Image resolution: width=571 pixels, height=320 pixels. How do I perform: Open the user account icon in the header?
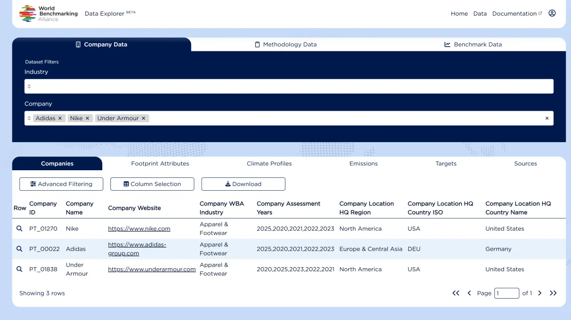(x=552, y=13)
